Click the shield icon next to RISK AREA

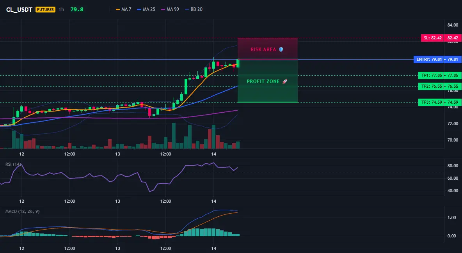tap(281, 50)
